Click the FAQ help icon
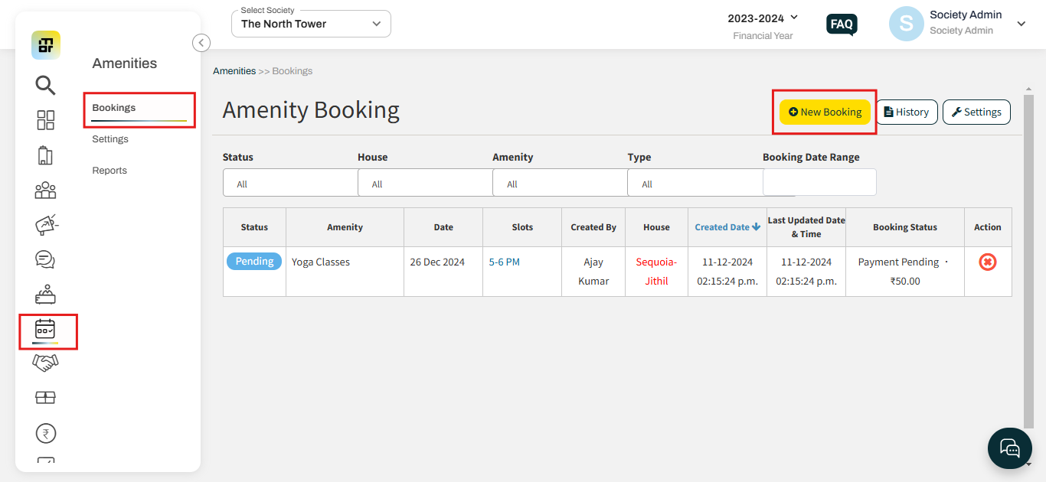 [842, 24]
